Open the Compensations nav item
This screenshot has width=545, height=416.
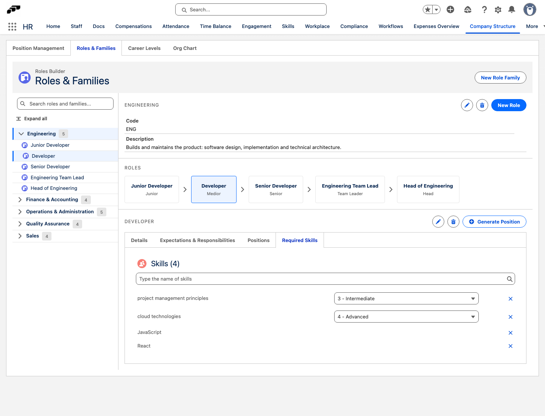[x=134, y=26]
